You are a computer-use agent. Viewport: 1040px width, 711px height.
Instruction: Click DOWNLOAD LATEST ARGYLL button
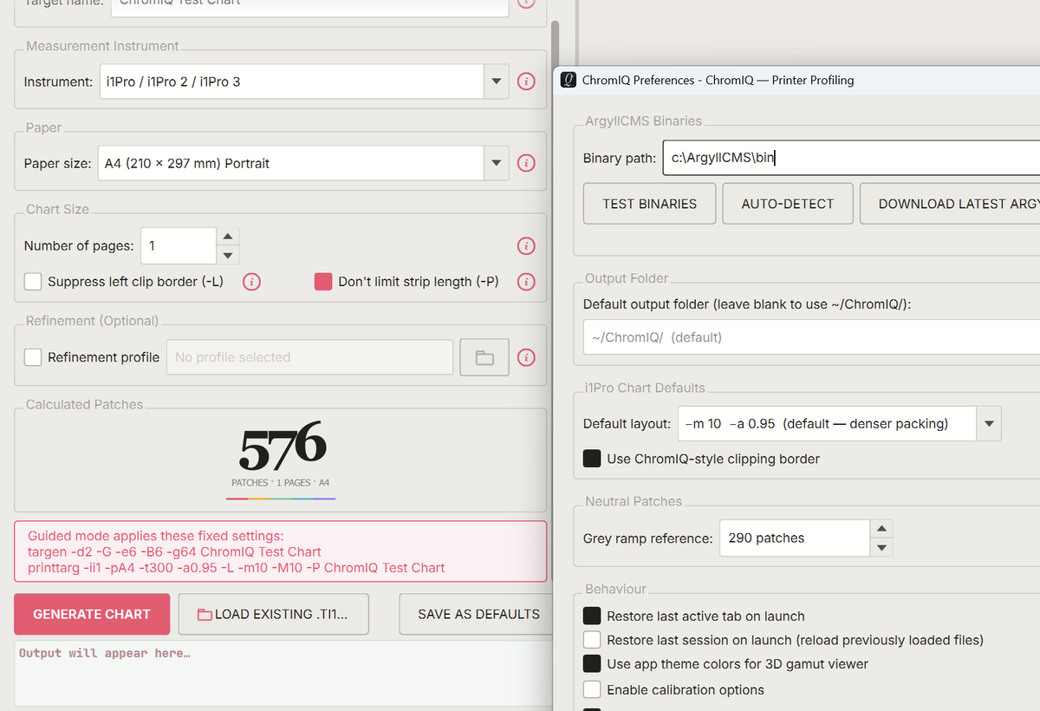950,204
